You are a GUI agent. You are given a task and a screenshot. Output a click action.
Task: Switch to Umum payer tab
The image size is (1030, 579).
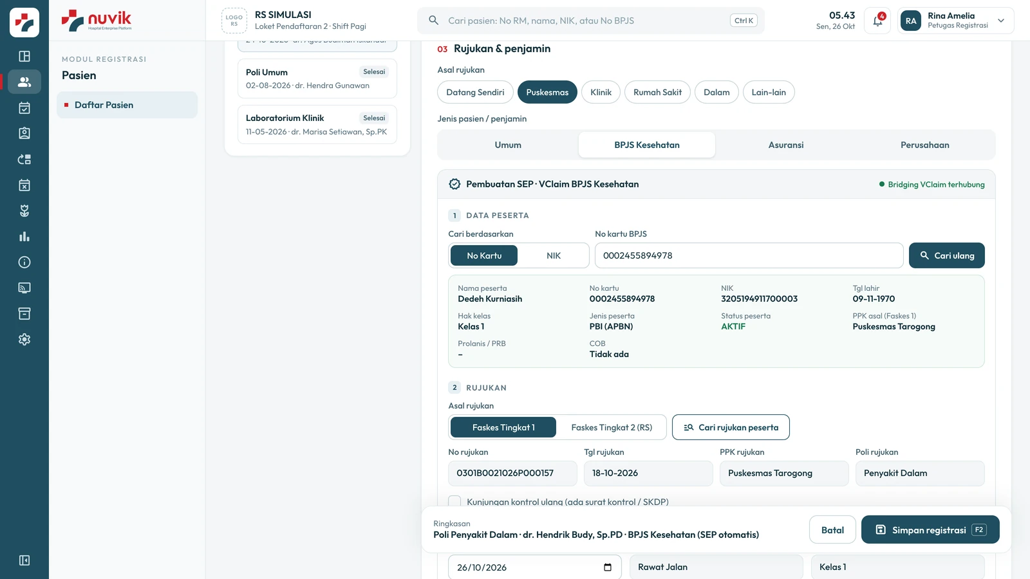508,145
